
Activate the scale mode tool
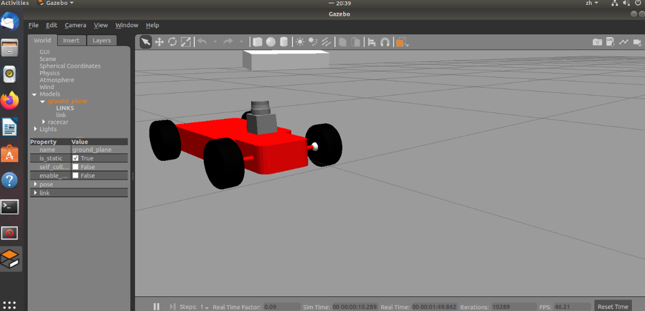pos(186,42)
